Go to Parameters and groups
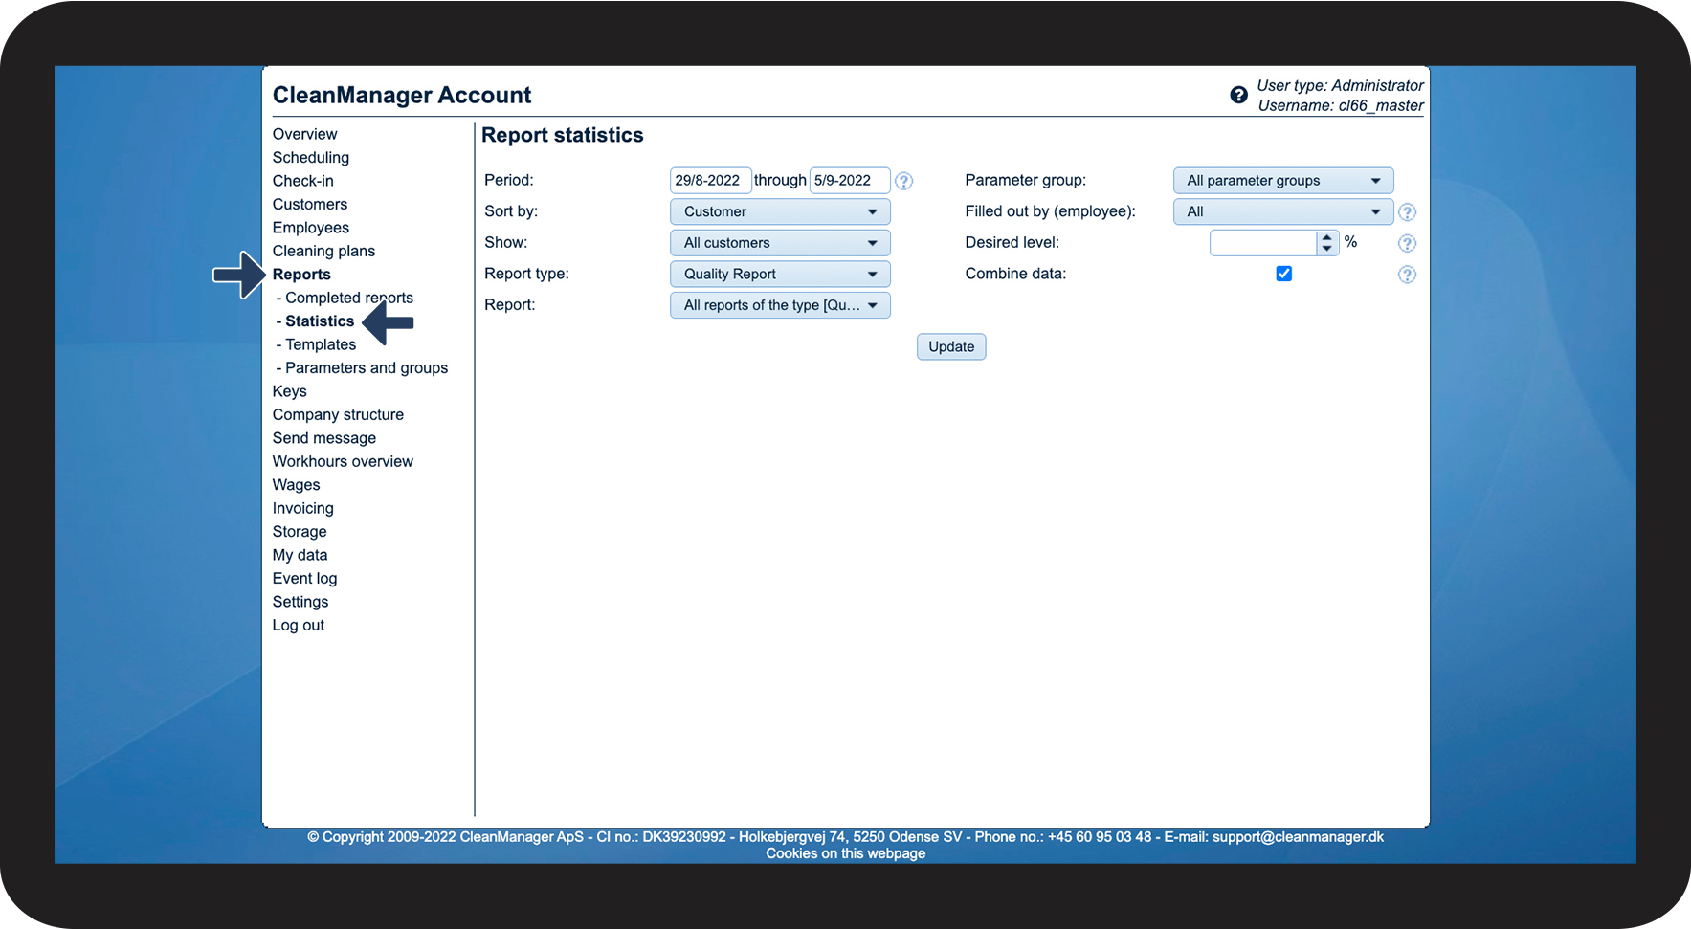The width and height of the screenshot is (1691, 929). (x=367, y=368)
